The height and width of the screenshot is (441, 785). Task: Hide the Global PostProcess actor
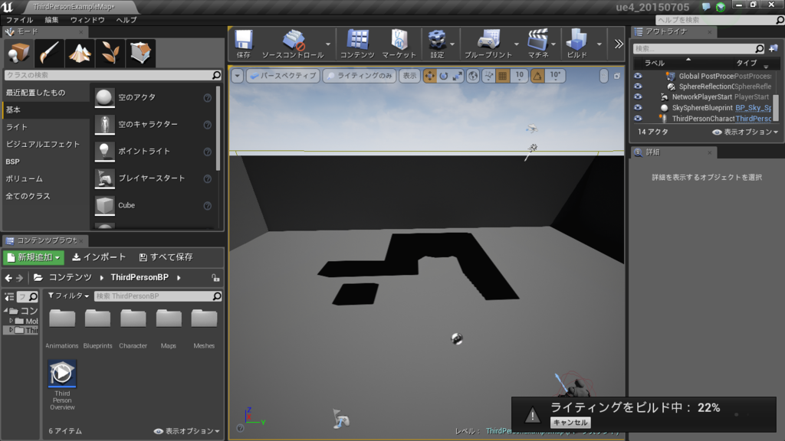coord(638,76)
